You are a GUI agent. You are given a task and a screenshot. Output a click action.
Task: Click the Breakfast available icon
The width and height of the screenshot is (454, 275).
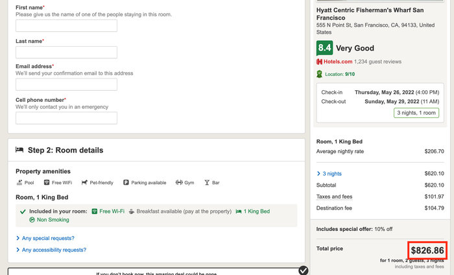(x=132, y=211)
